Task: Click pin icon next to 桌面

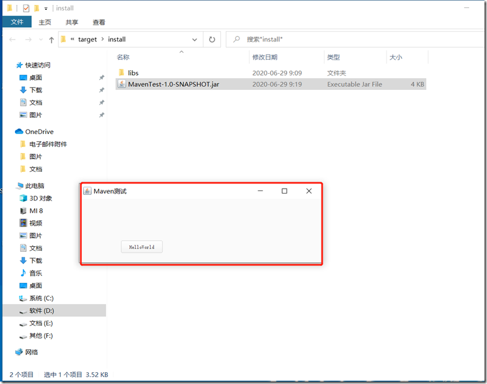Action: coord(102,78)
